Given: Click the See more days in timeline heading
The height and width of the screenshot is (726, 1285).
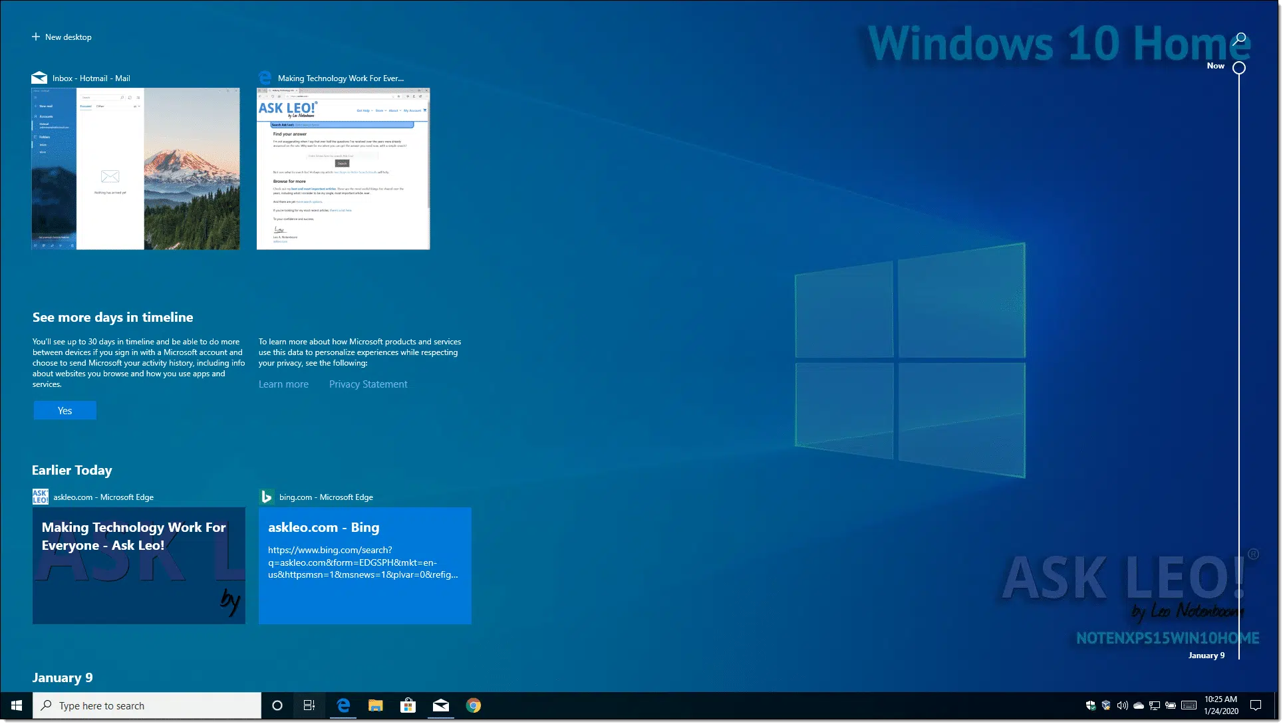Looking at the screenshot, I should tap(113, 318).
